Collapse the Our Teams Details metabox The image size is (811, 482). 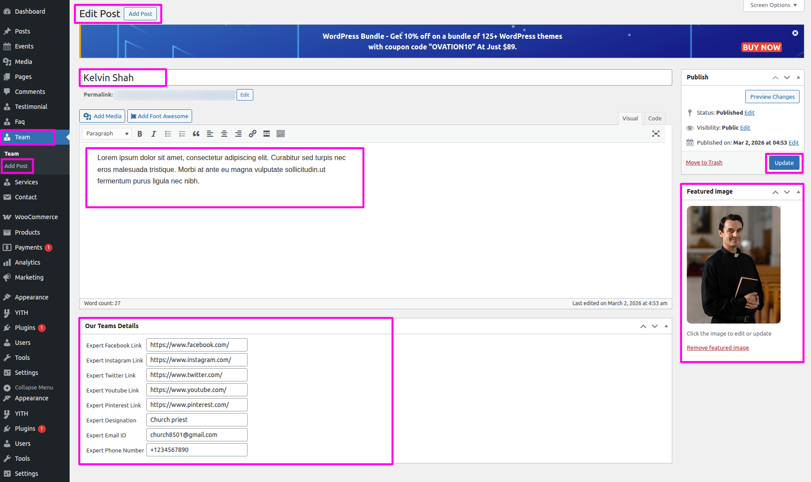coord(666,326)
